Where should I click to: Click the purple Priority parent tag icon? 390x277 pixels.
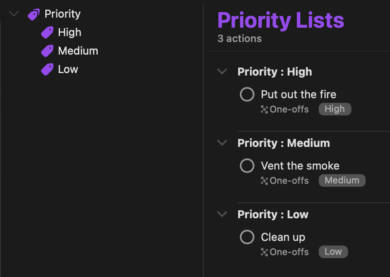34,14
